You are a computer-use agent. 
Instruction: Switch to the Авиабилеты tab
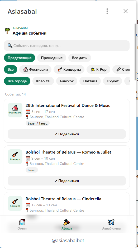pyautogui.click(x=111, y=225)
